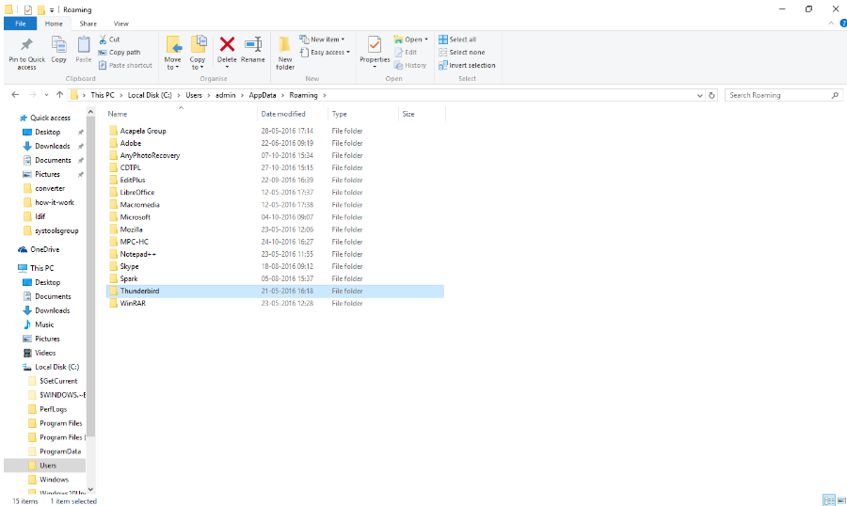Sort by the Name column header

pyautogui.click(x=181, y=114)
